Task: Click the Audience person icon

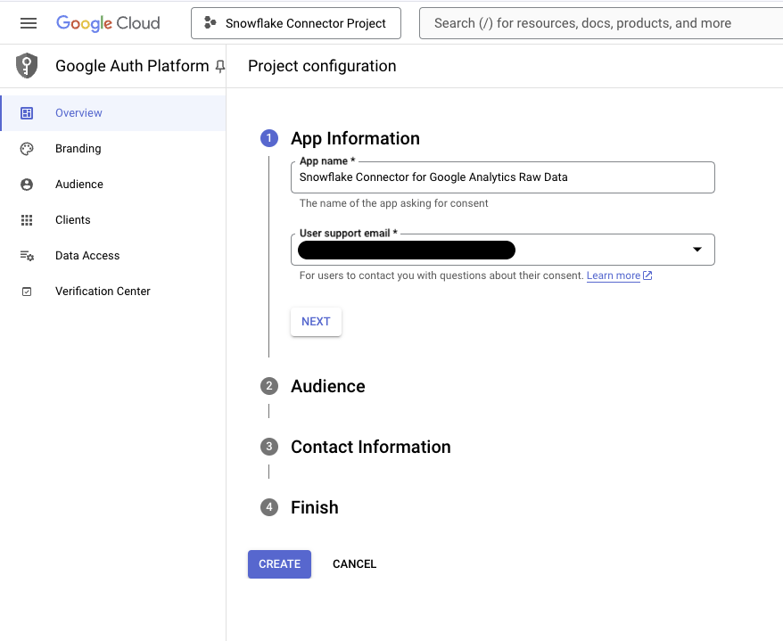Action: (x=28, y=185)
